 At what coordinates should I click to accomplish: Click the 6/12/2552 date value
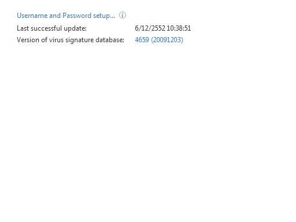pyautogui.click(x=150, y=28)
